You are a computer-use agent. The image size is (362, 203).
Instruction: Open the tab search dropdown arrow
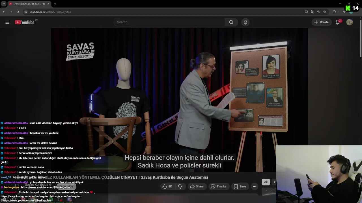(x=3, y=4)
